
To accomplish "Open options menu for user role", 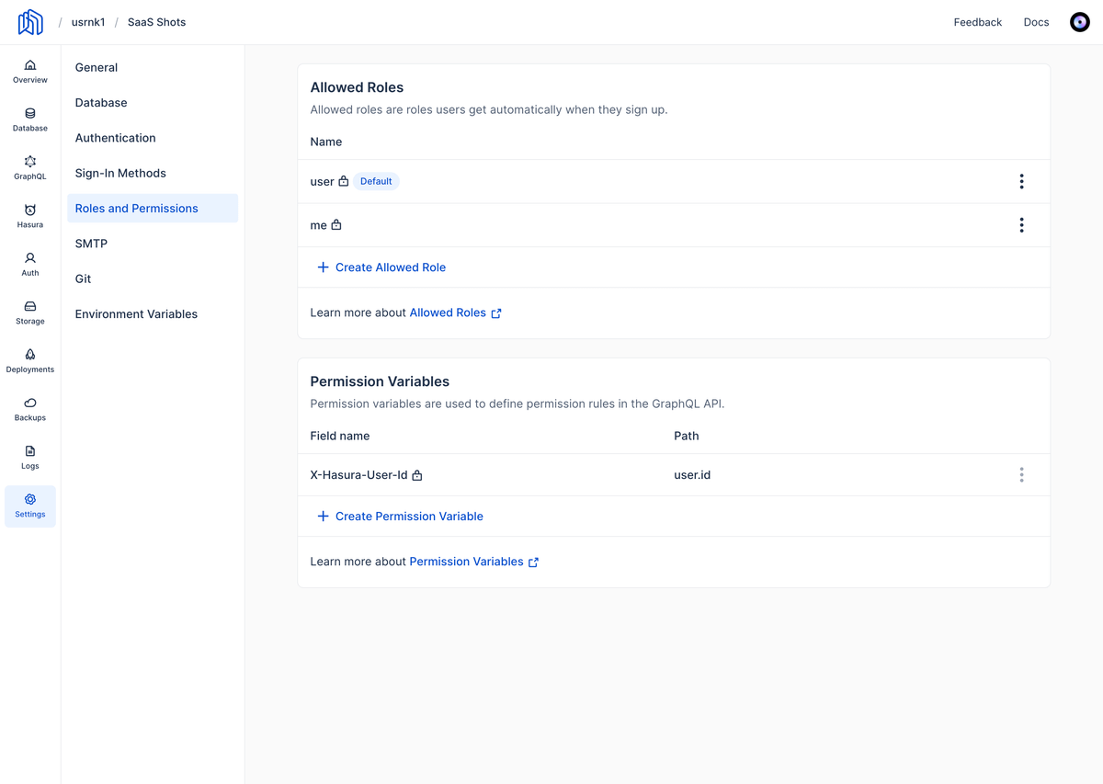I will 1021,182.
